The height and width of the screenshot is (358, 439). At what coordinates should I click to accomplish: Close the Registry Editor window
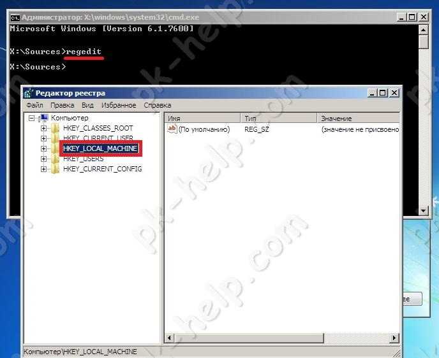(x=394, y=93)
